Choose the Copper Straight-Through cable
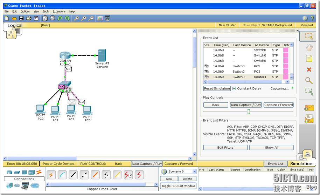The height and width of the screenshot is (195, 320). [73, 175]
